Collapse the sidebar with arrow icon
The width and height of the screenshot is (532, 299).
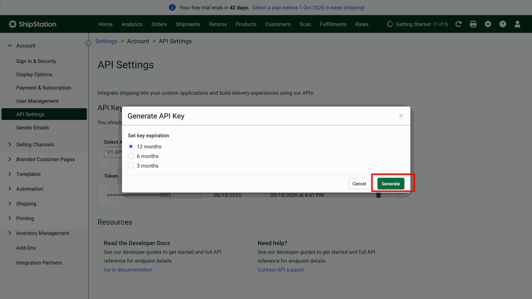click(x=88, y=43)
